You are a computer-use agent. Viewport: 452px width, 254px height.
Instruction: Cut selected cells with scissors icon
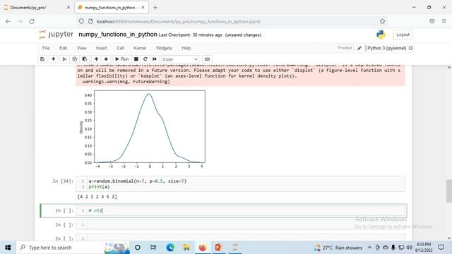click(64, 59)
